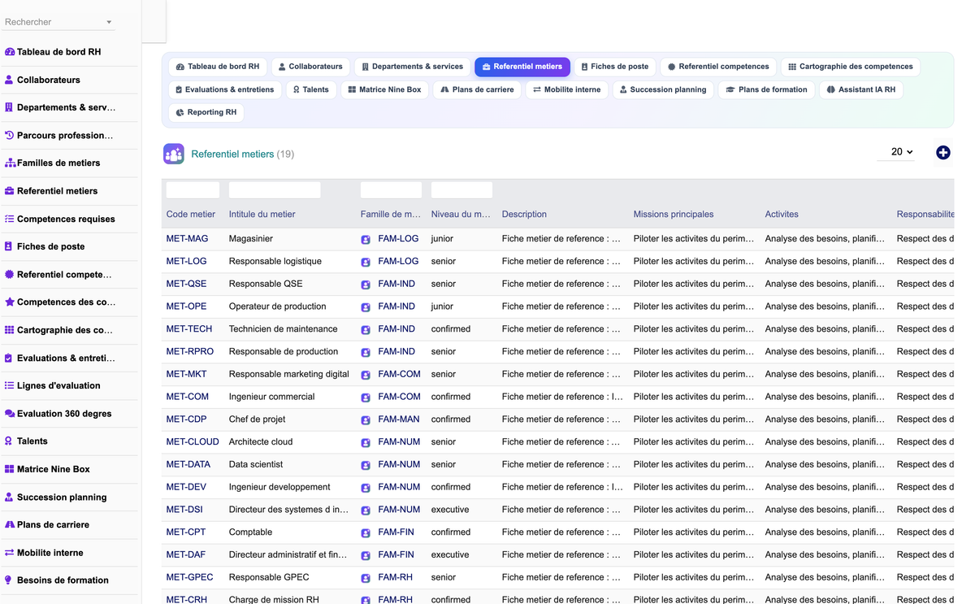Image resolution: width=975 pixels, height=604 pixels.
Task: Click the executive level in MET-DSI row
Action: (x=450, y=510)
